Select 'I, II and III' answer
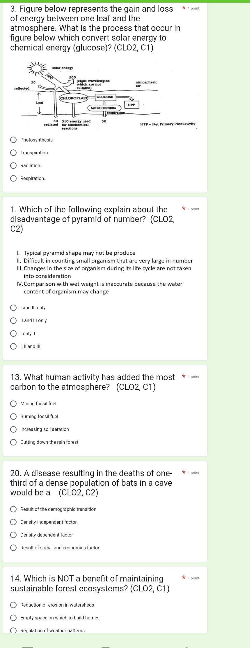The width and height of the screenshot is (250, 648). pyautogui.click(x=13, y=346)
